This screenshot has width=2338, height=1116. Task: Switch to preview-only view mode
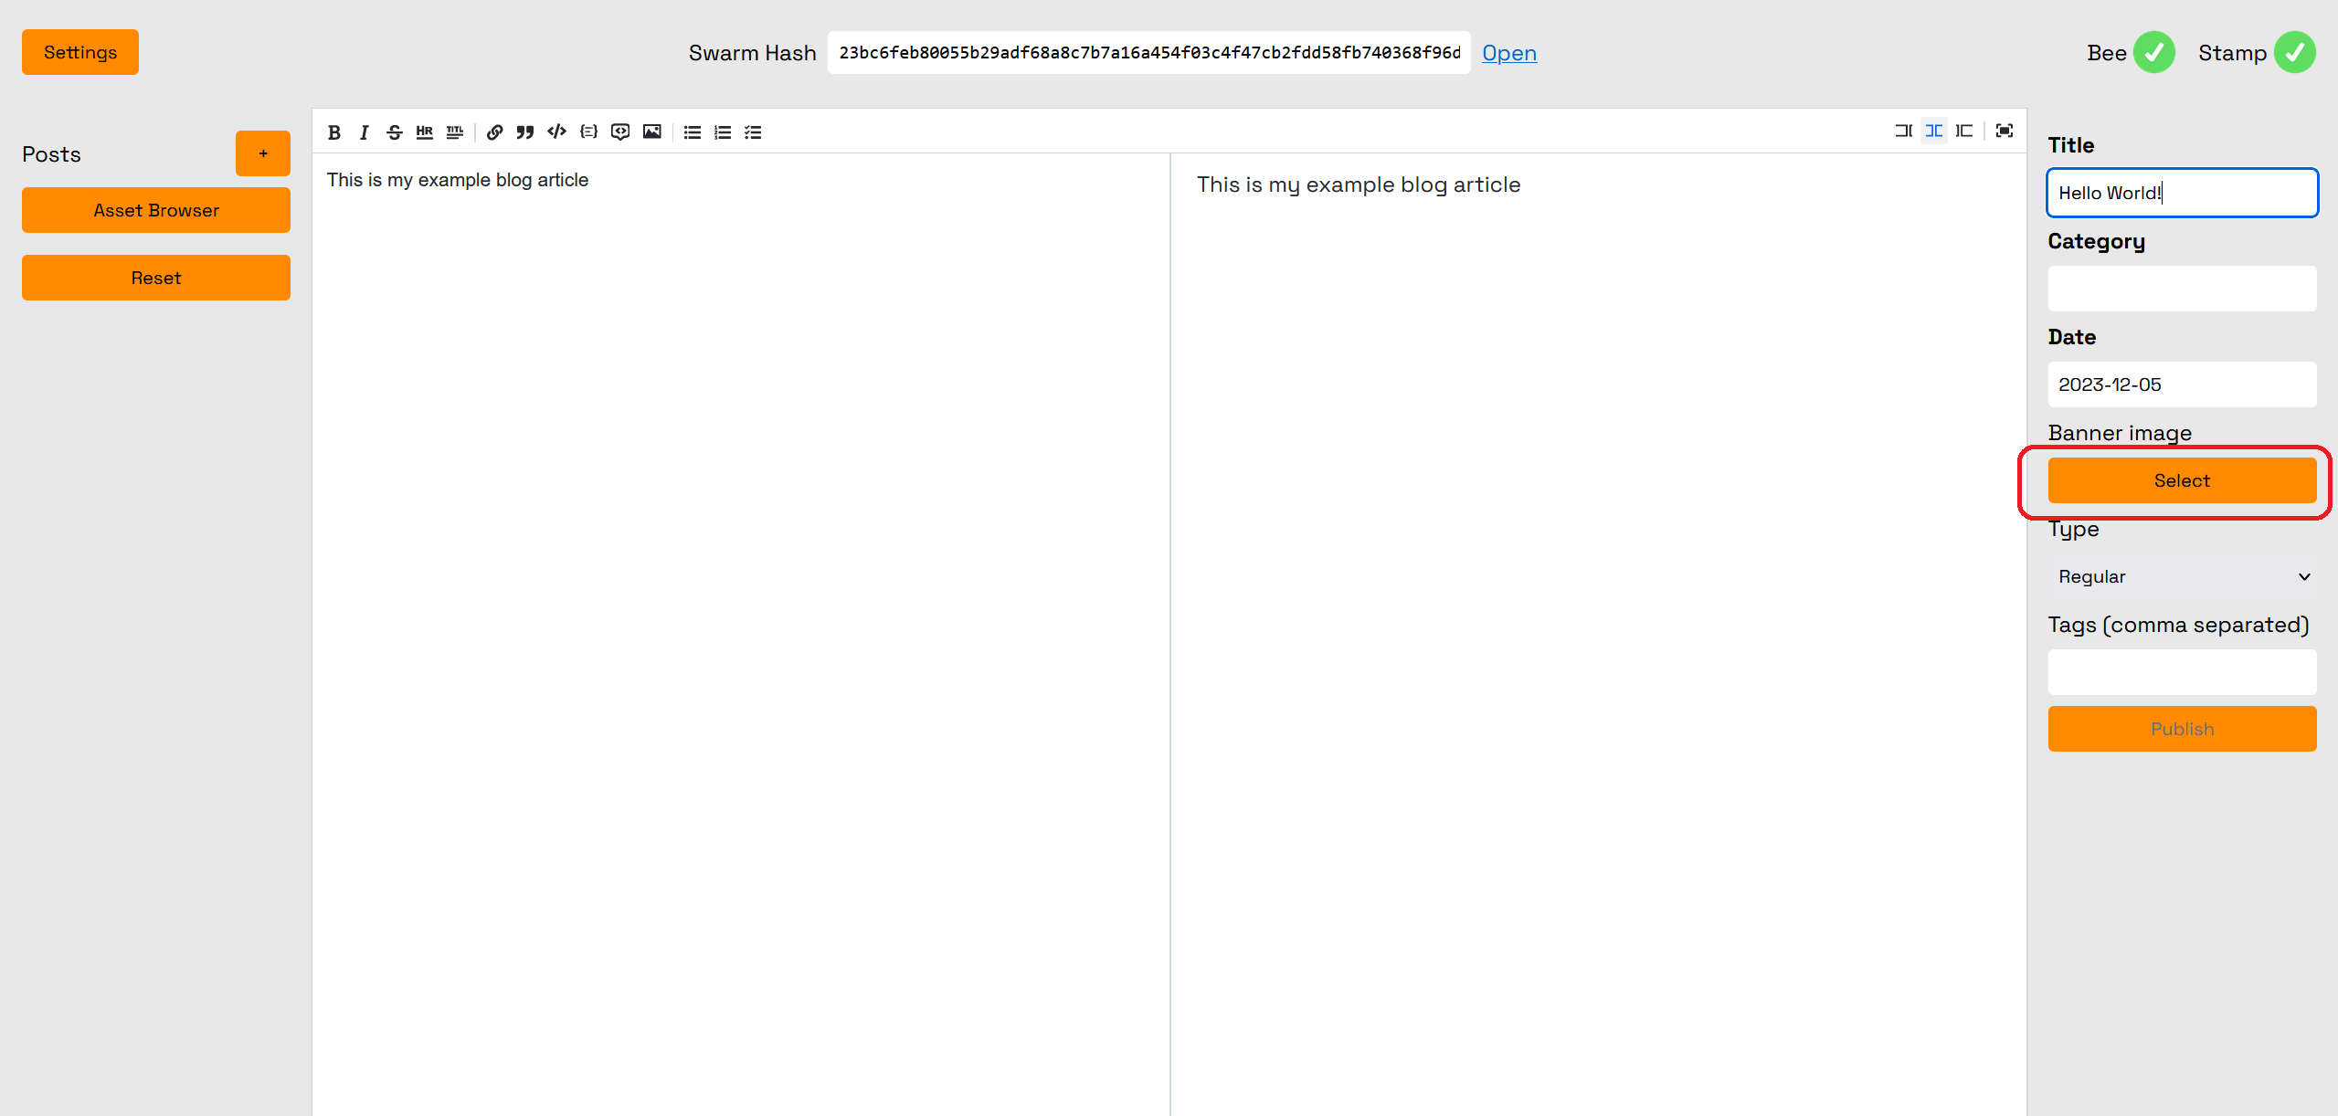[x=1964, y=132]
